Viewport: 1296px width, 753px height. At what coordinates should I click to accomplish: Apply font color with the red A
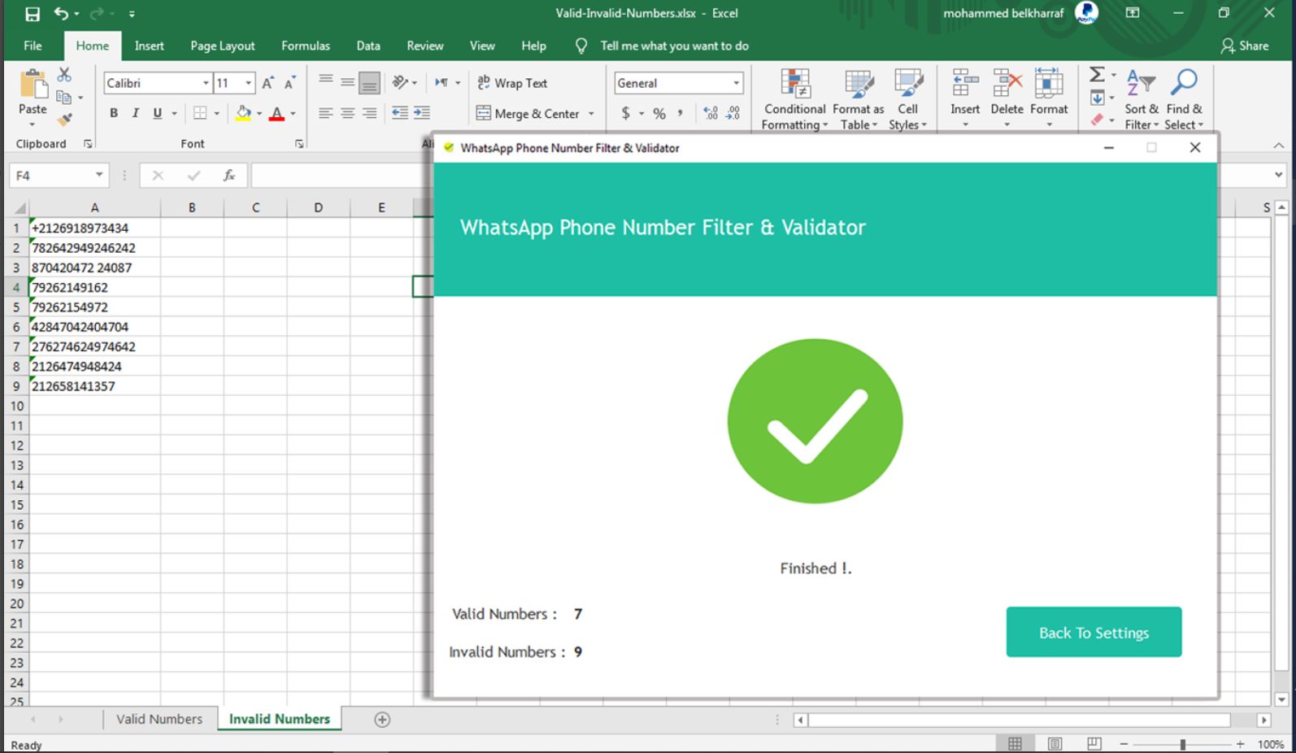click(x=276, y=113)
